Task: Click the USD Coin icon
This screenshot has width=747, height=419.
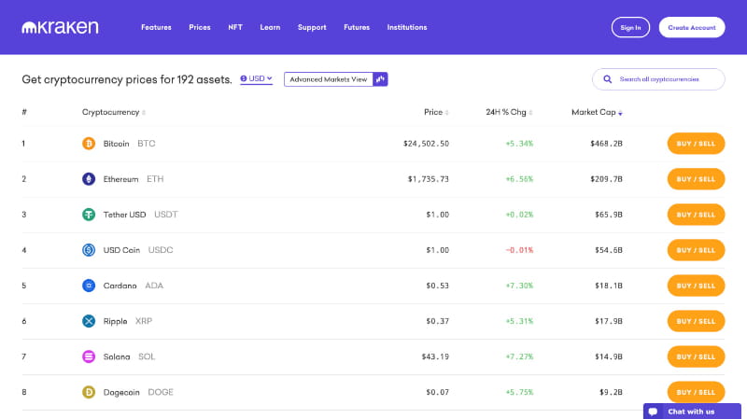Action: [x=89, y=250]
